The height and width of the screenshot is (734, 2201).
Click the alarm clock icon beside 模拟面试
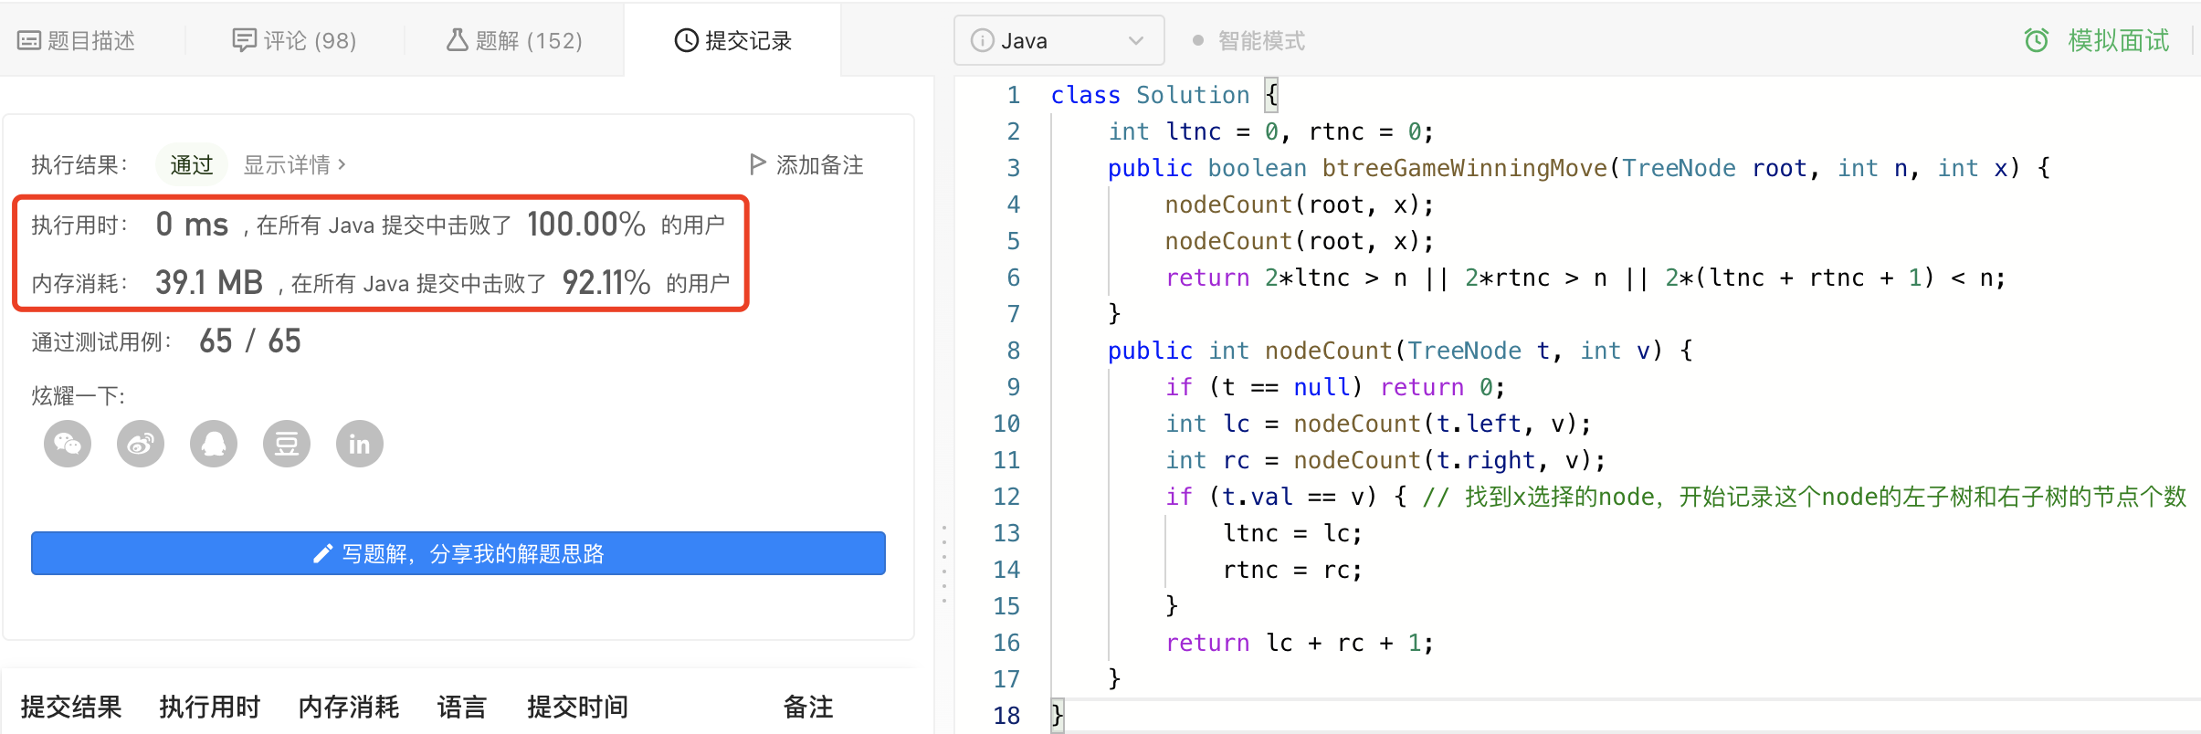coord(2037,41)
